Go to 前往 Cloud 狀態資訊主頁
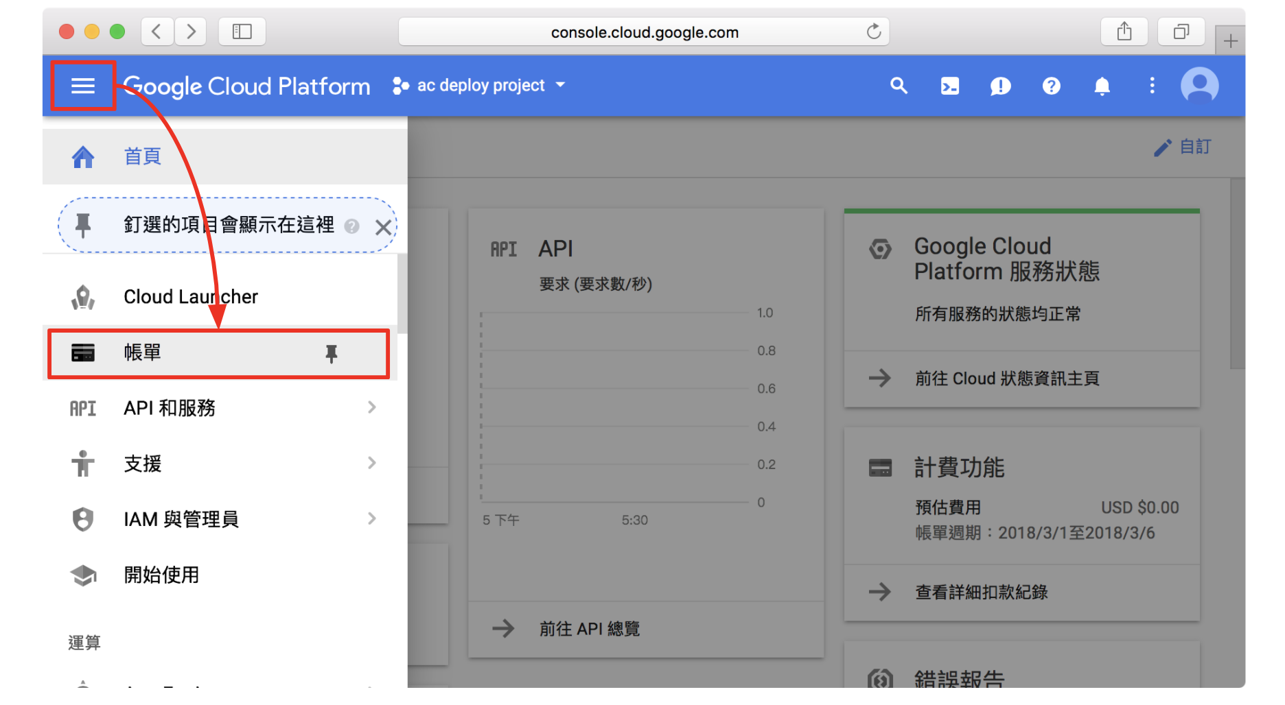Viewport: 1285px width, 705px height. pyautogui.click(x=1007, y=379)
